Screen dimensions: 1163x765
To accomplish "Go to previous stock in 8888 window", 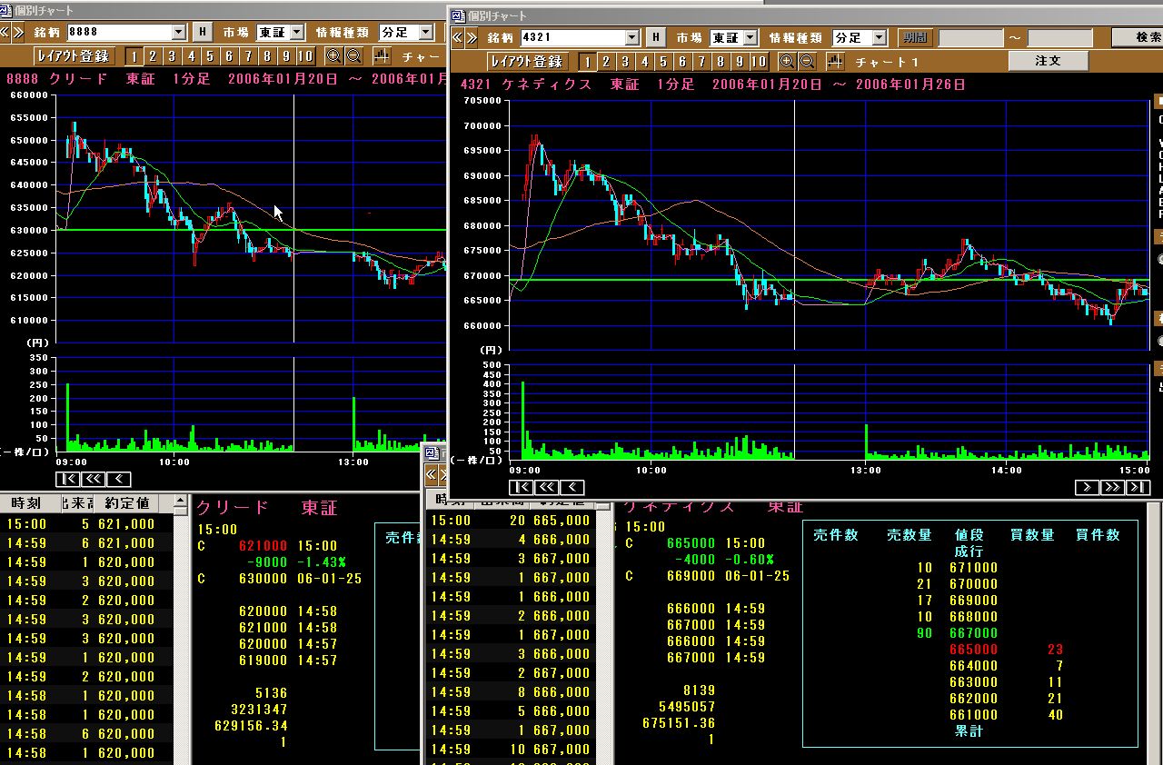I will pyautogui.click(x=5, y=32).
